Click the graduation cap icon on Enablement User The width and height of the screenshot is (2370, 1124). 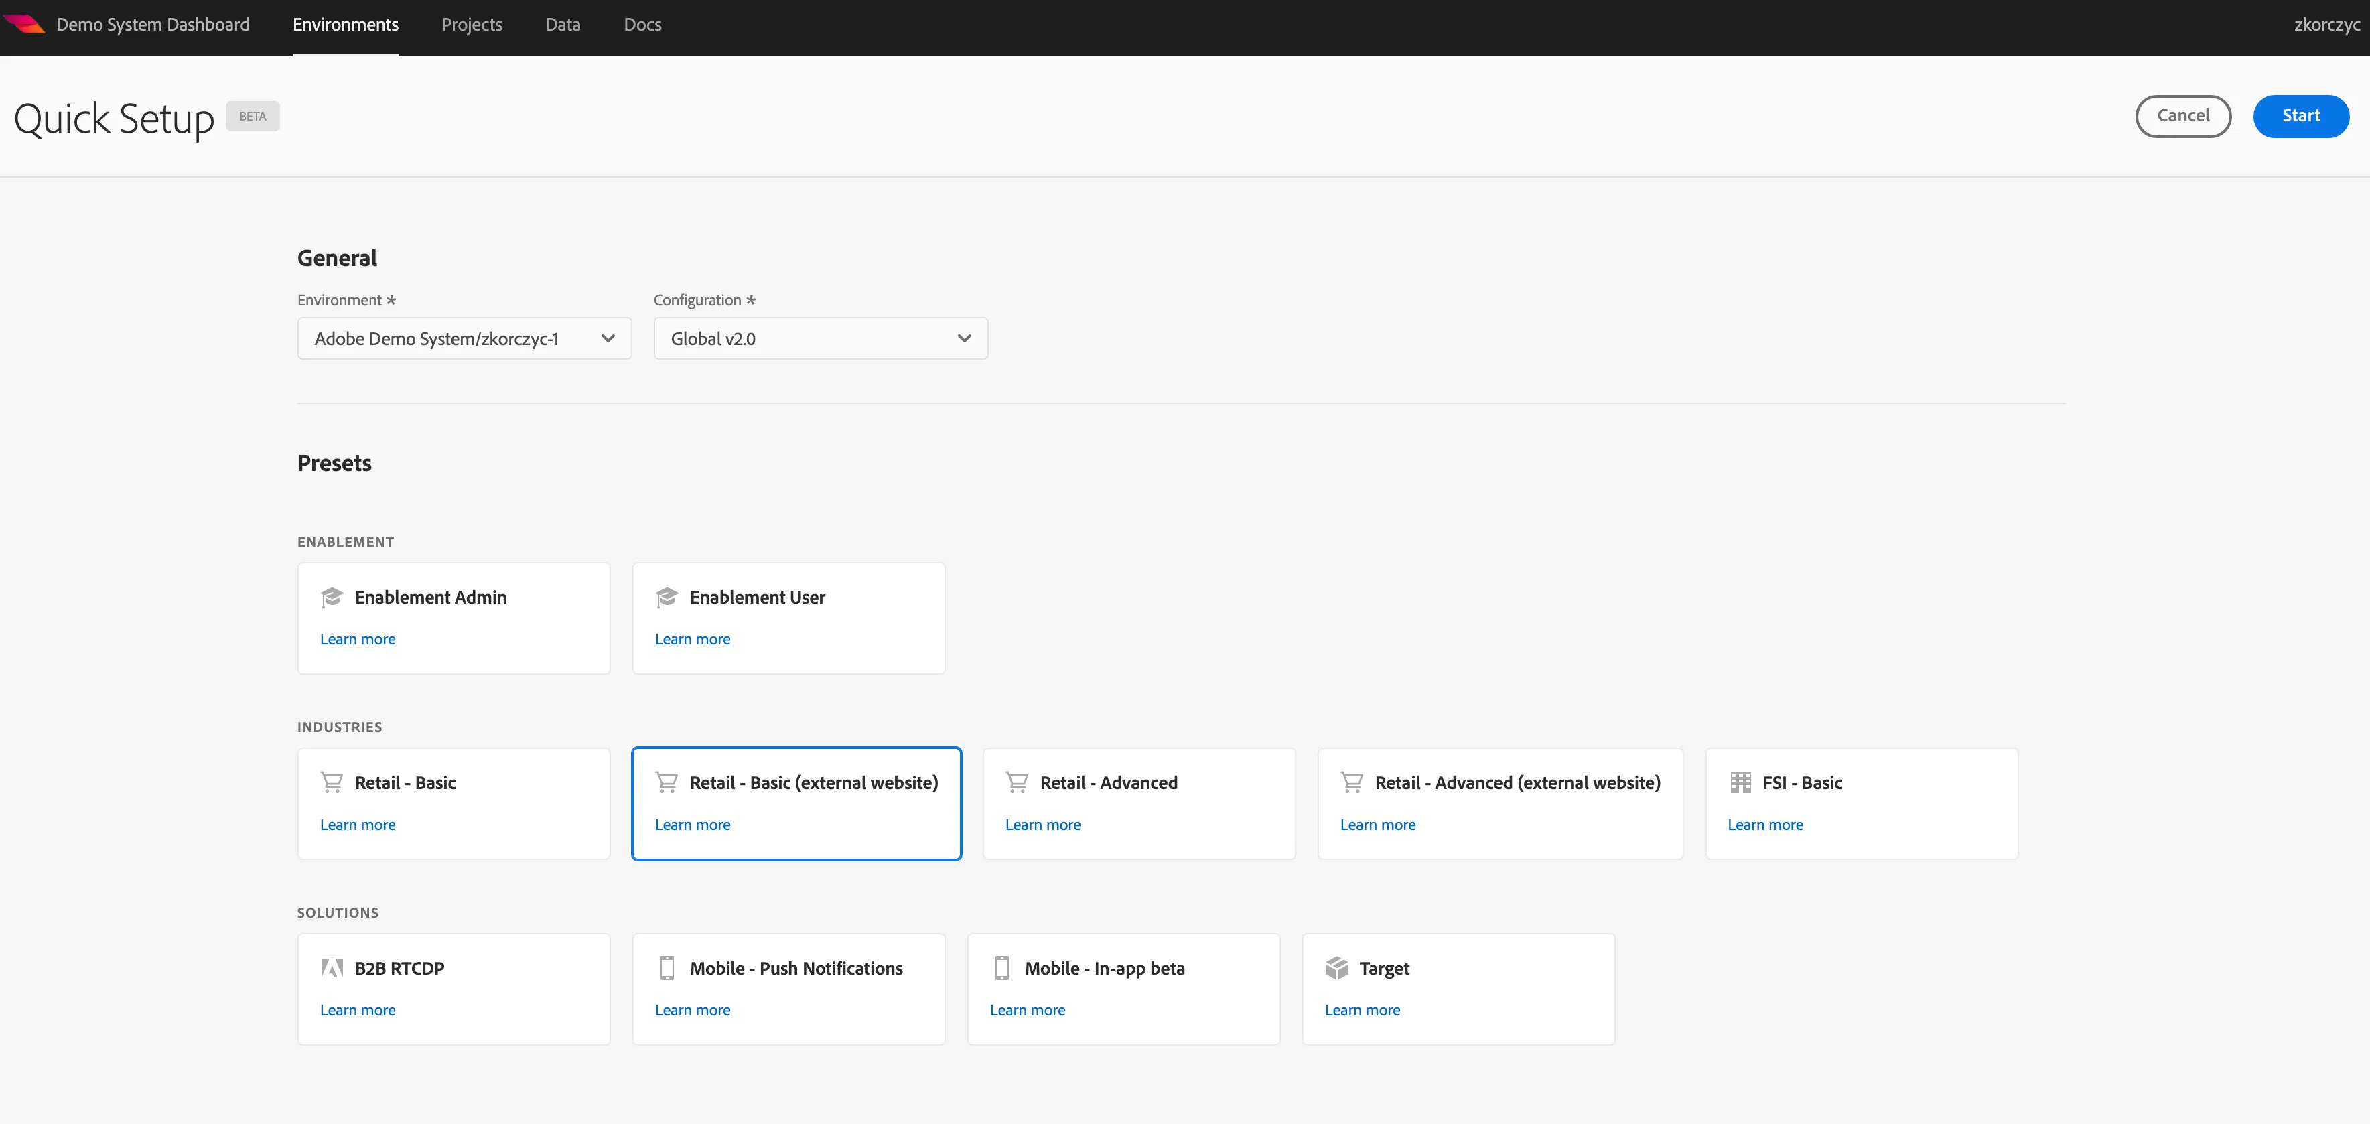[666, 598]
